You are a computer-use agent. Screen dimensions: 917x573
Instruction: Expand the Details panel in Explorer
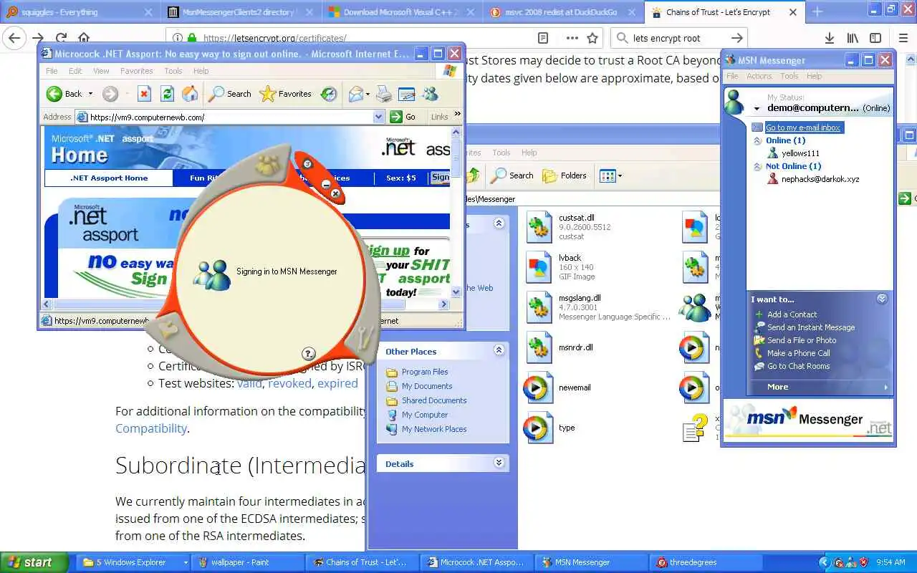pos(499,463)
